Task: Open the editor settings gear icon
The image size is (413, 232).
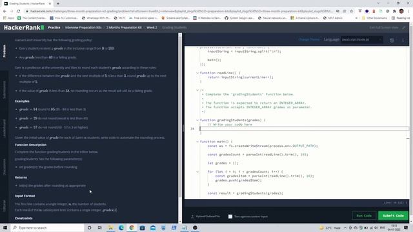Action: 392,40
